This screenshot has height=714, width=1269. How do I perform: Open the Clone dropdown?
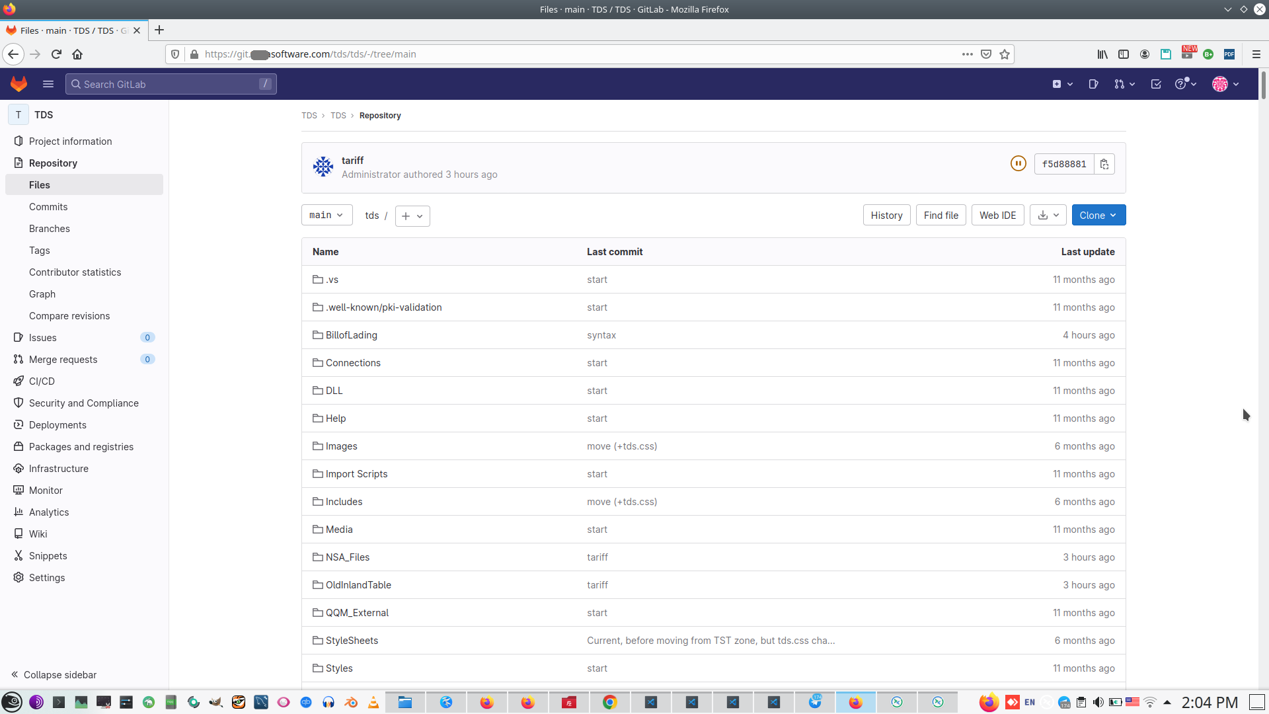1098,216
